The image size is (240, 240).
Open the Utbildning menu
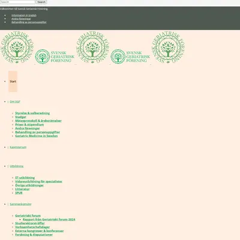point(16,166)
